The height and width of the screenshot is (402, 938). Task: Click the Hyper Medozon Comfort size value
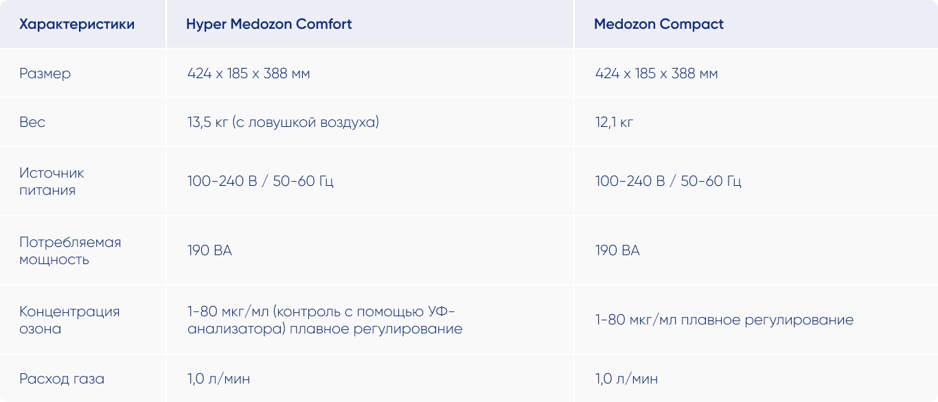[249, 73]
